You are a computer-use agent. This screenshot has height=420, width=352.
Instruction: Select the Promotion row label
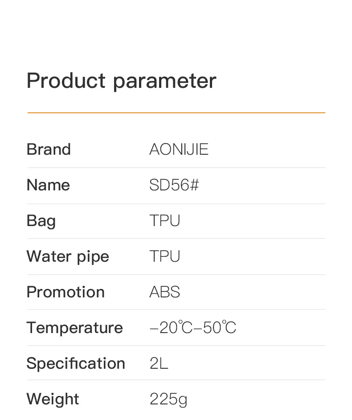[65, 292]
